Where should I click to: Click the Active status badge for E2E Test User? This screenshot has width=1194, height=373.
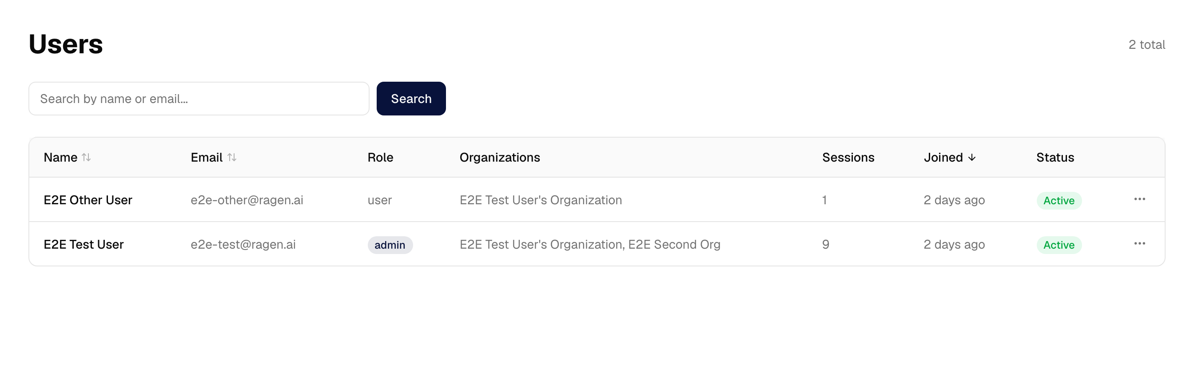[1059, 245]
